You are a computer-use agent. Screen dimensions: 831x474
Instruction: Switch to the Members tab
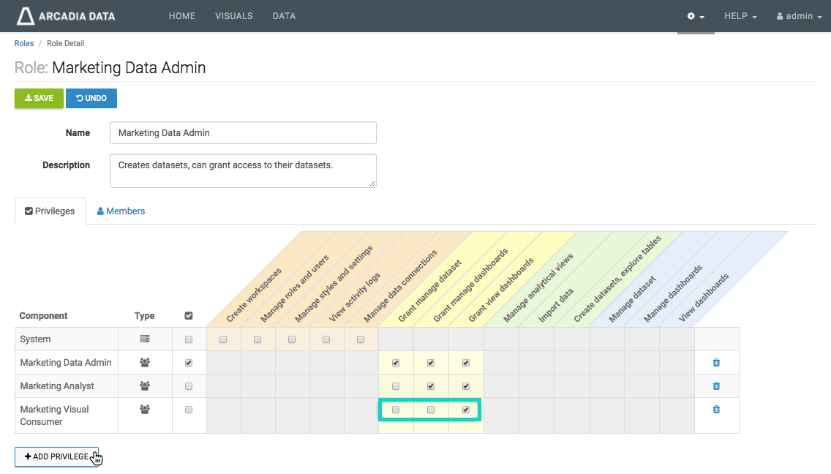[121, 211]
